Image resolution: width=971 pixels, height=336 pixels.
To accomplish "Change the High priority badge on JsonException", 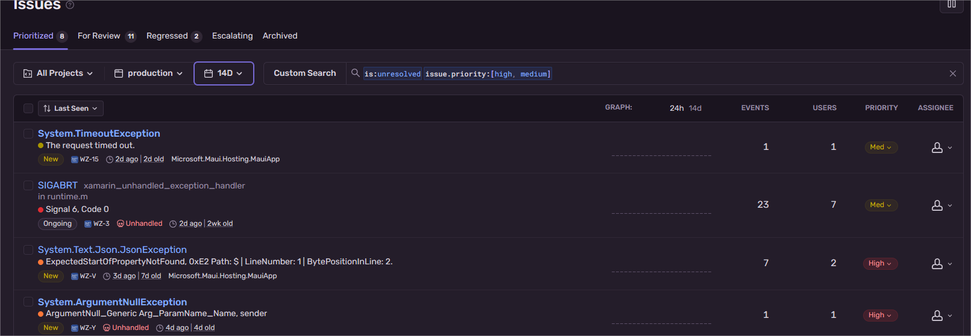I will pyautogui.click(x=880, y=264).
